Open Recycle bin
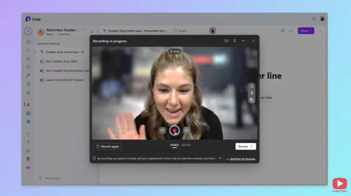Image resolution: width=351 pixels, height=196 pixels. tap(50, 178)
